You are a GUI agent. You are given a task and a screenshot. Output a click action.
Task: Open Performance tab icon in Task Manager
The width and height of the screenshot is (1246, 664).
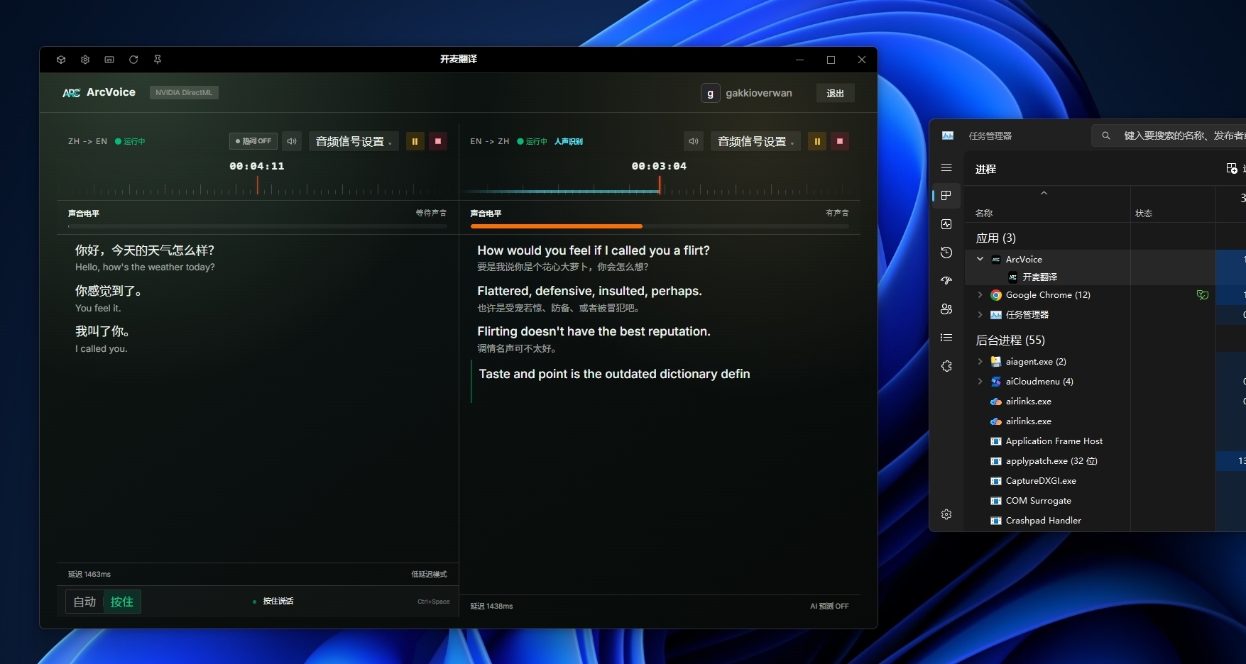[x=946, y=224]
